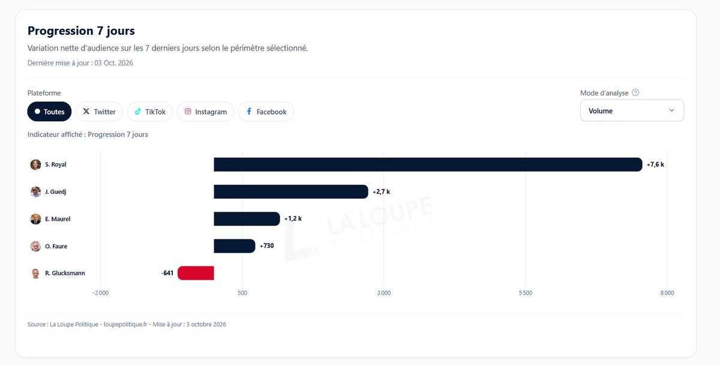Click the +1,2 k value label
The image size is (720, 366).
tap(293, 219)
